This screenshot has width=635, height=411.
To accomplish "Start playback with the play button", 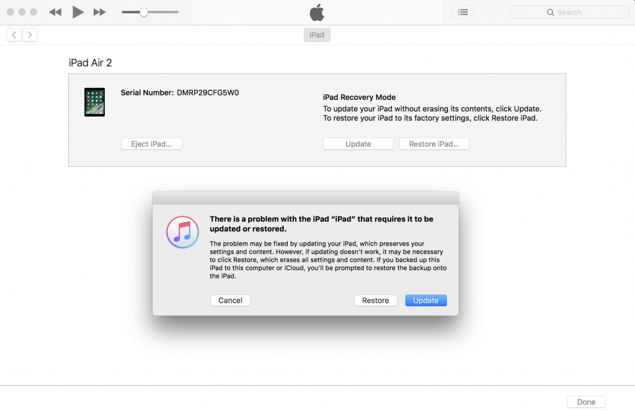I will 78,12.
